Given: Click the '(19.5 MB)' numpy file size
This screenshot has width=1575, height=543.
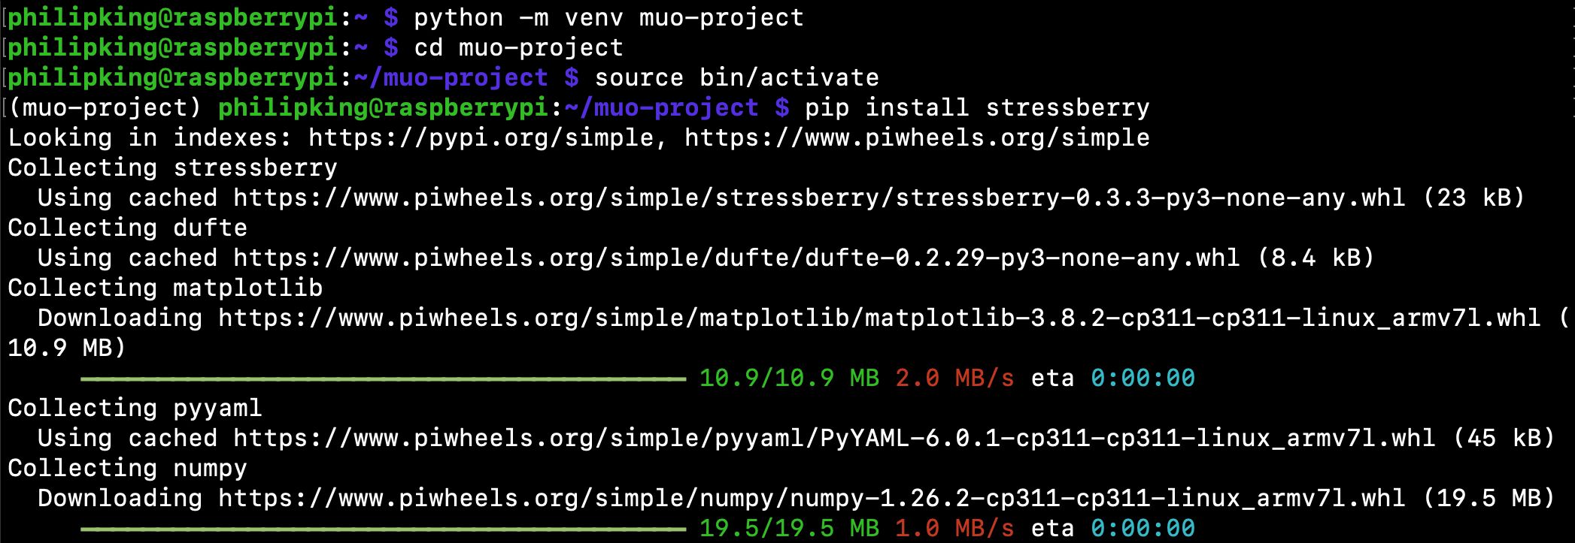Looking at the screenshot, I should tap(1489, 499).
